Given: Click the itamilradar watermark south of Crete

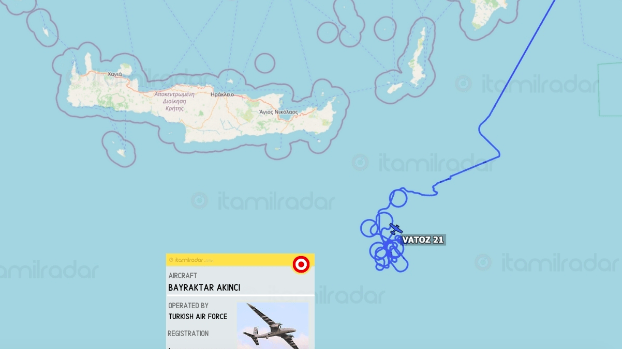Looking at the screenshot, I should [x=263, y=201].
